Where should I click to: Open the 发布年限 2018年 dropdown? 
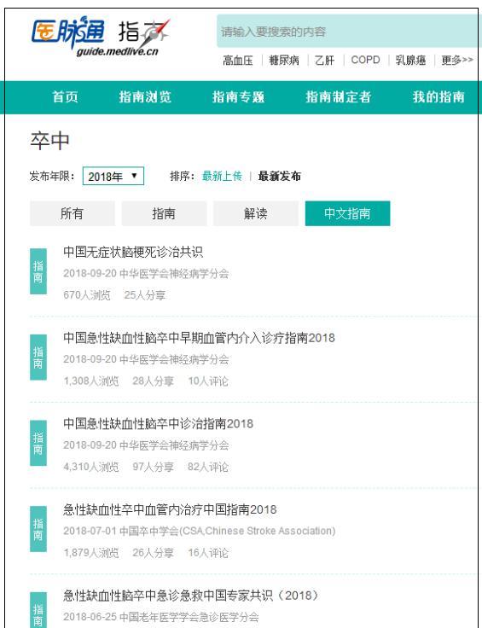113,177
